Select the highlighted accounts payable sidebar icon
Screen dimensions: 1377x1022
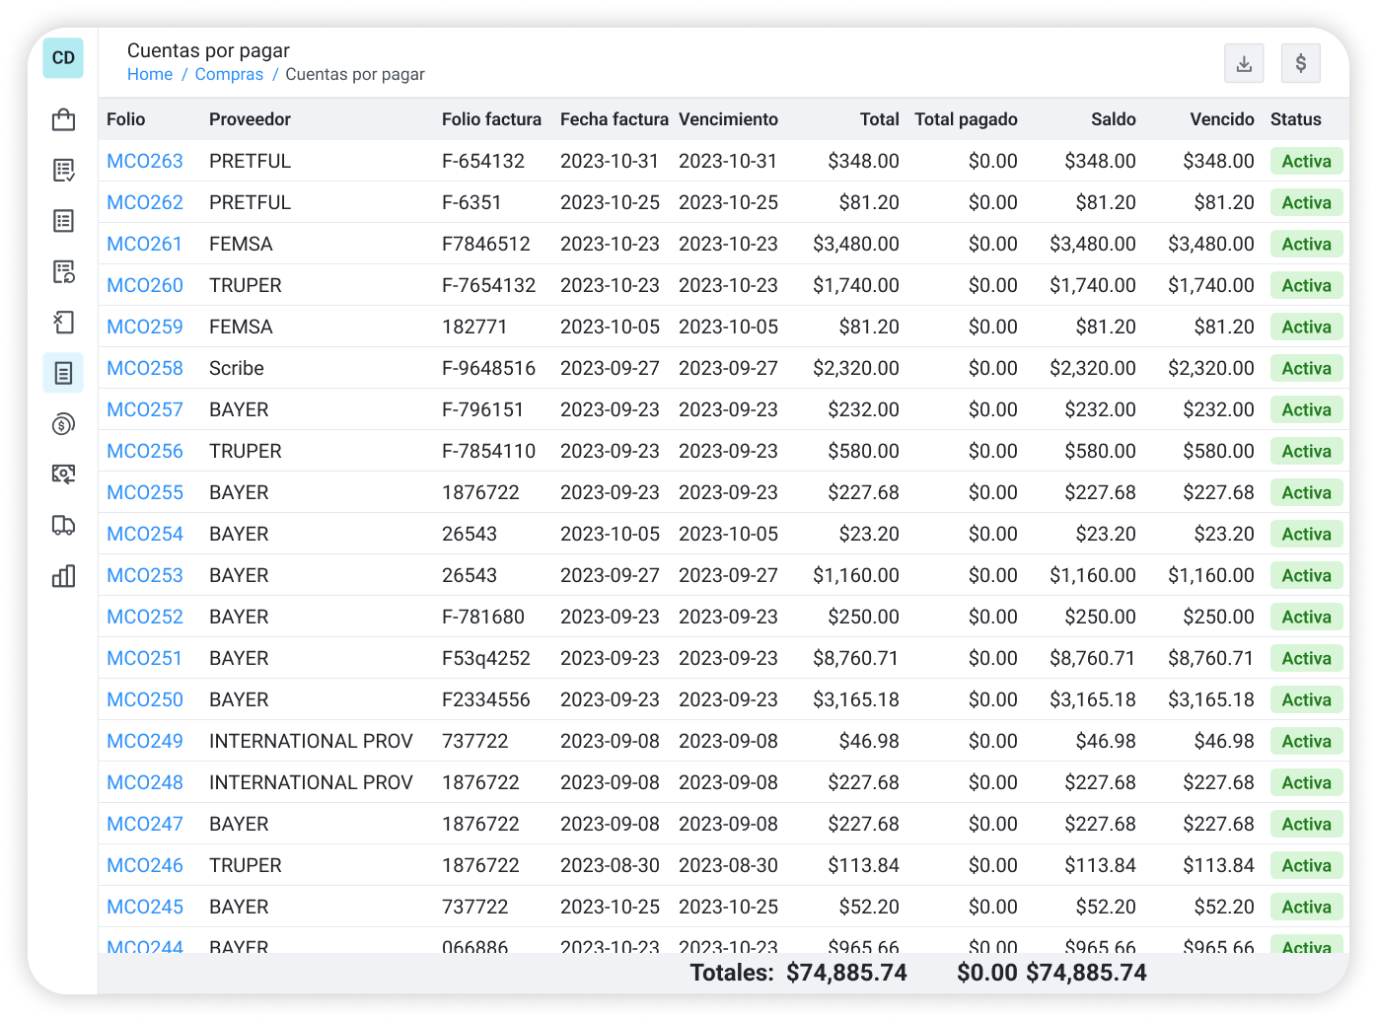pyautogui.click(x=63, y=373)
